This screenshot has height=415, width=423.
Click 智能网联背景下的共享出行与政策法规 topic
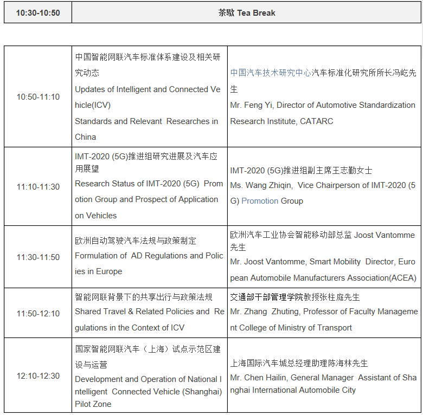[144, 297]
